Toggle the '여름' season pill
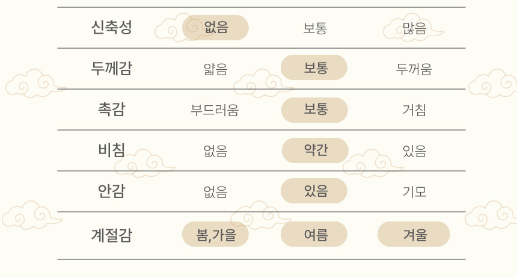The image size is (517, 278). 314,234
